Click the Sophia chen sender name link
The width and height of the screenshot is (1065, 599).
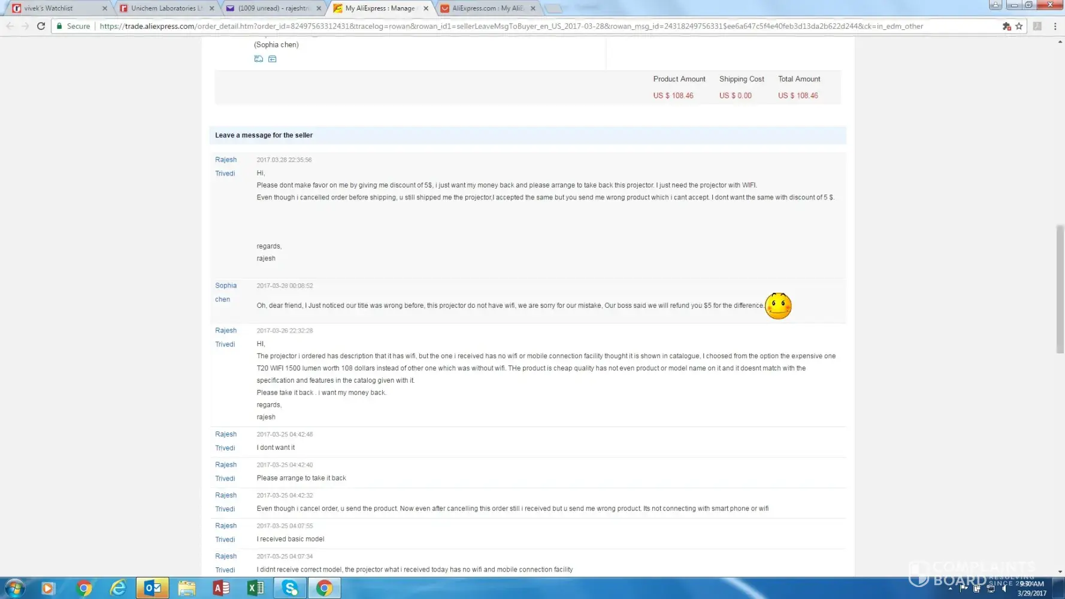pyautogui.click(x=226, y=292)
